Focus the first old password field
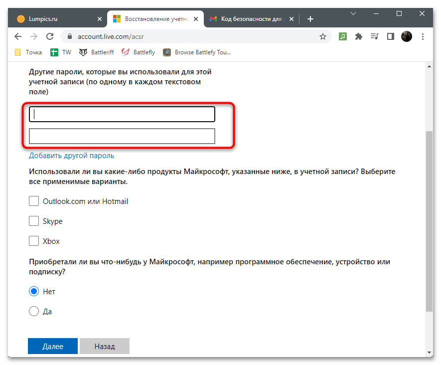441x365 pixels. pyautogui.click(x=122, y=114)
